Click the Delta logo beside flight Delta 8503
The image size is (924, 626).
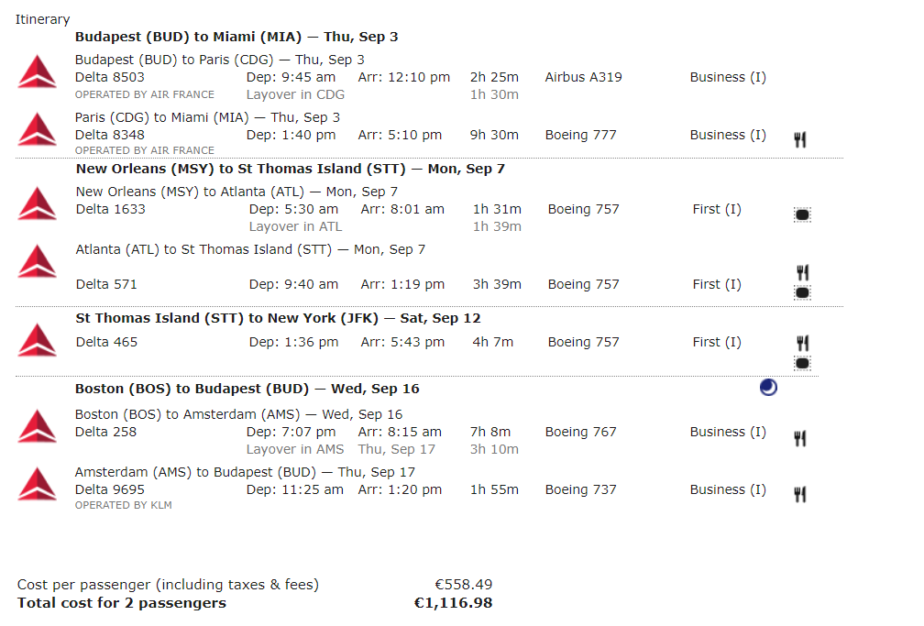(x=37, y=71)
